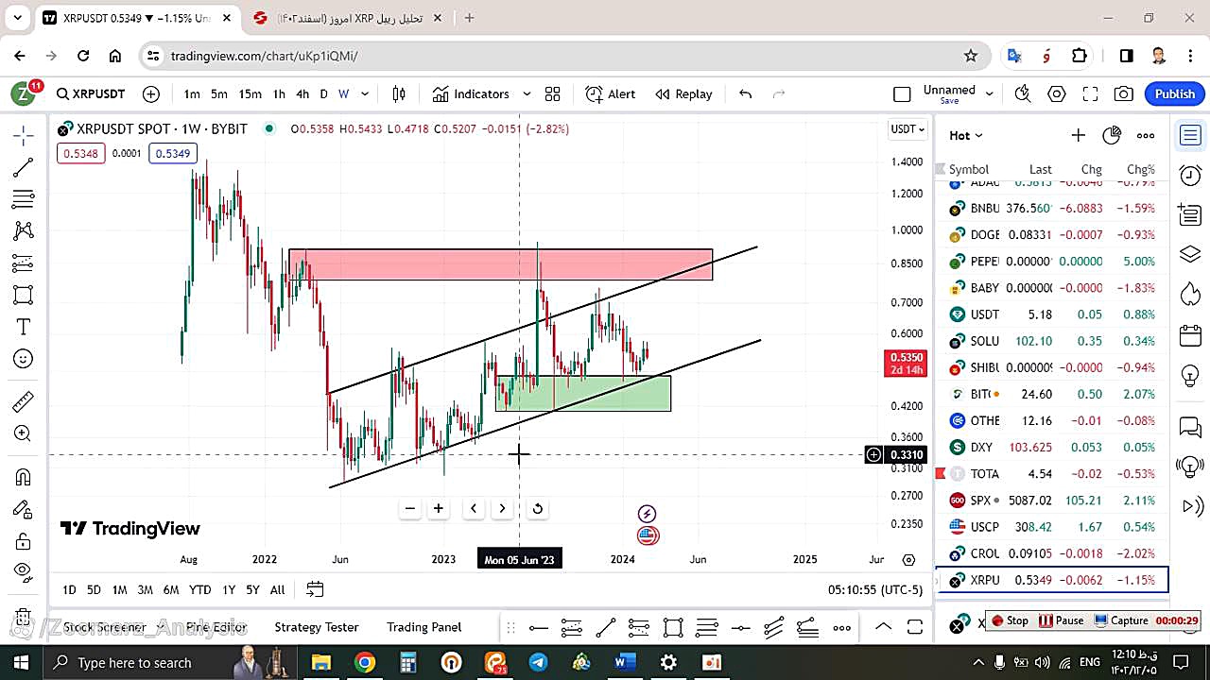Screen dimensions: 1210x680
Task: Open the Trading Panel tab
Action: [x=423, y=627]
